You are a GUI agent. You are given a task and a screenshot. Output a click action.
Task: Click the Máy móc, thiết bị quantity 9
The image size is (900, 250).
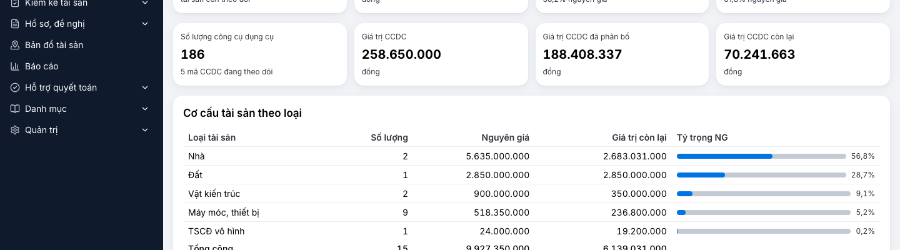point(405,212)
